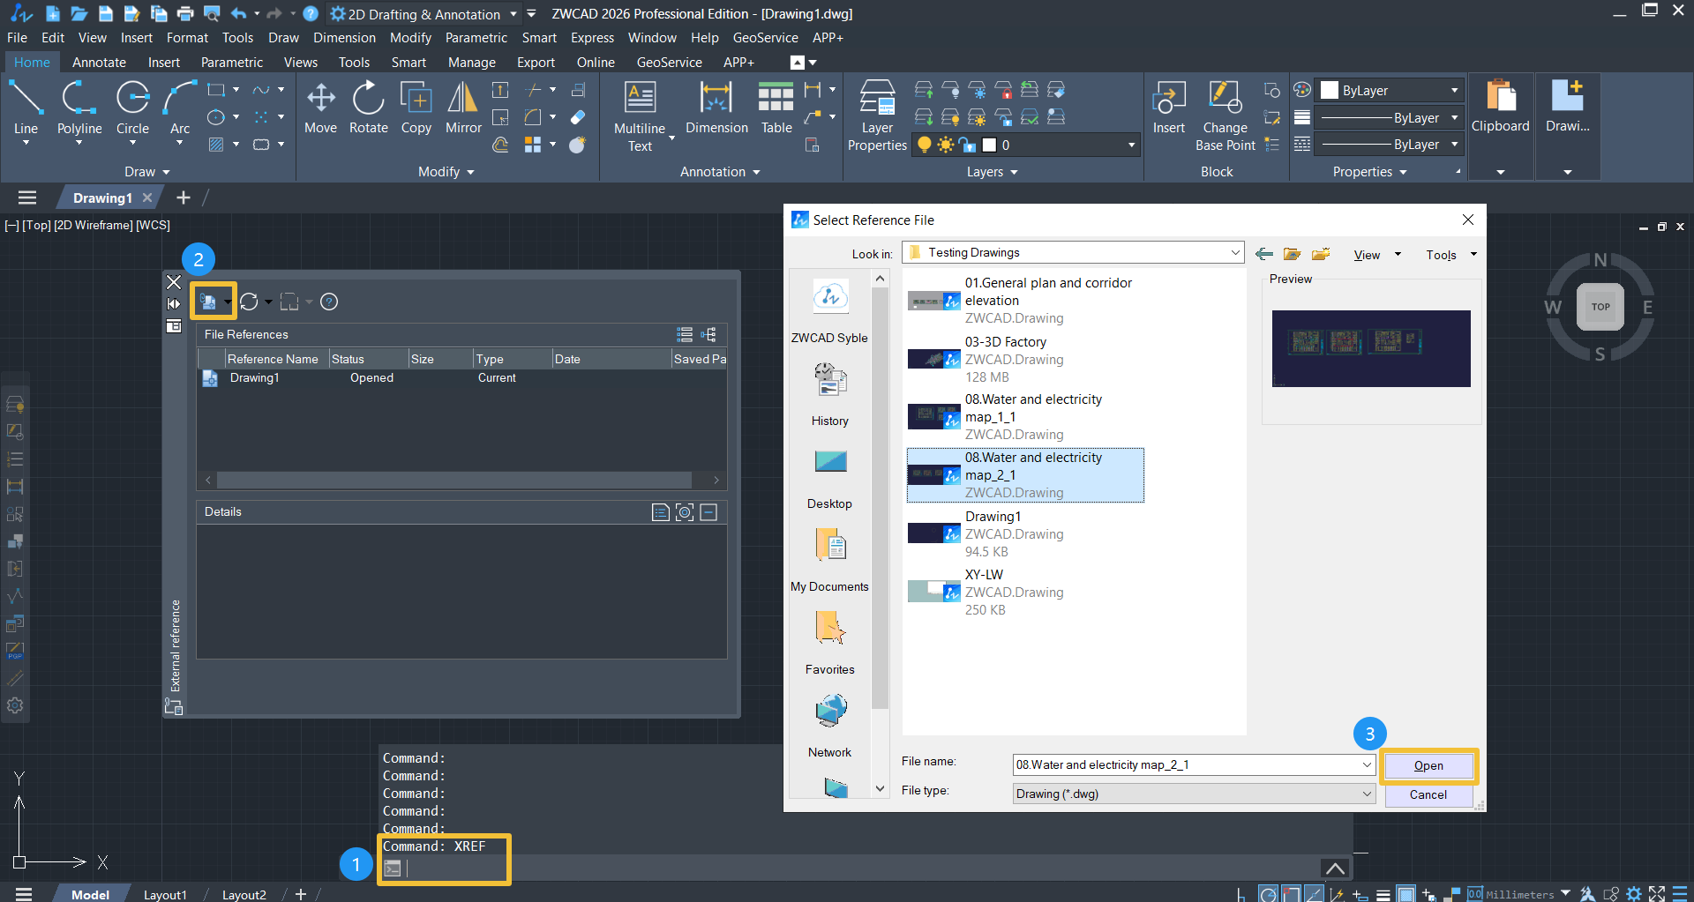Open the layer selection dropdown

pos(1132,145)
